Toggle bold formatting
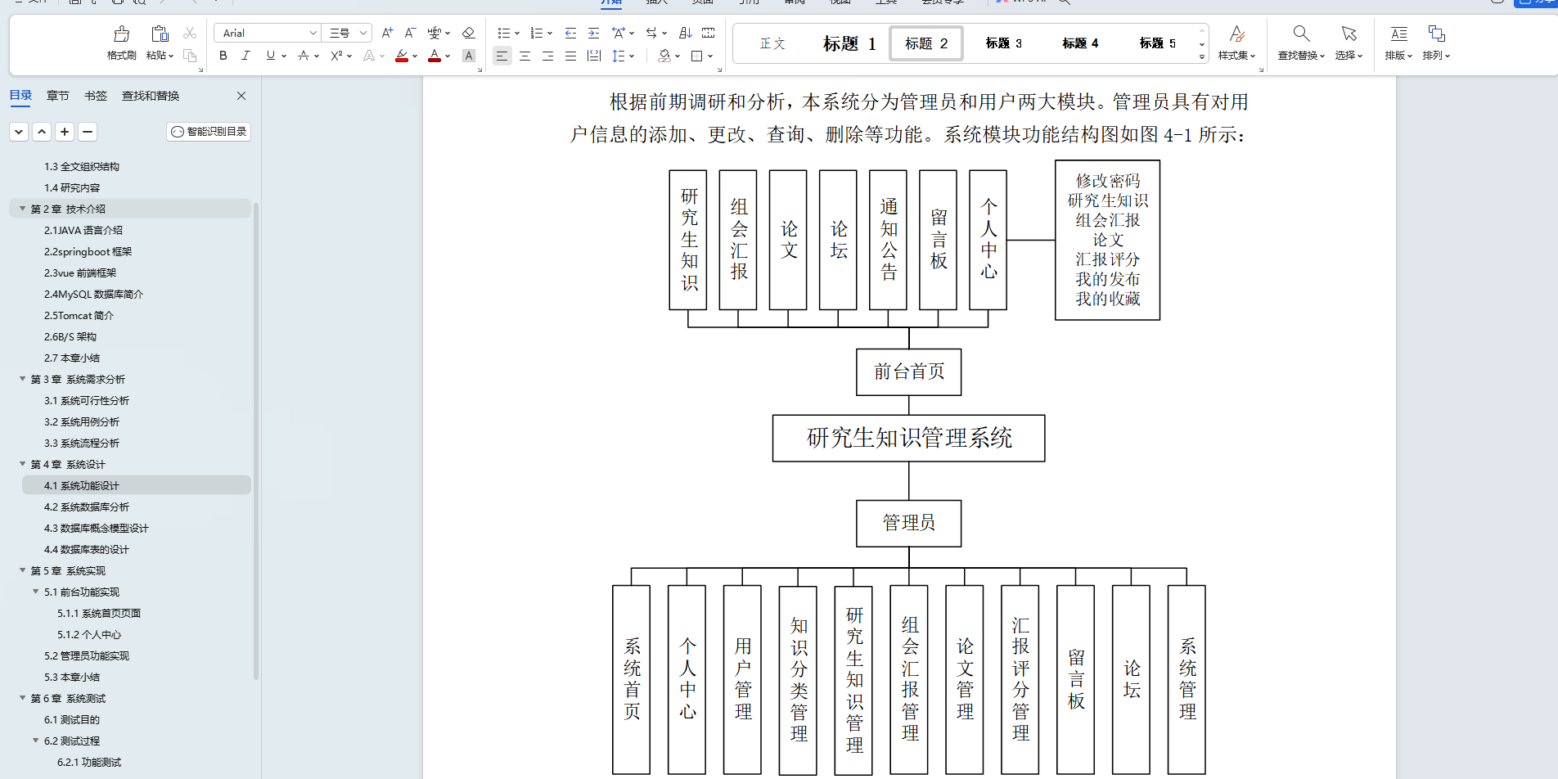Viewport: 1558px width, 779px height. pyautogui.click(x=223, y=56)
